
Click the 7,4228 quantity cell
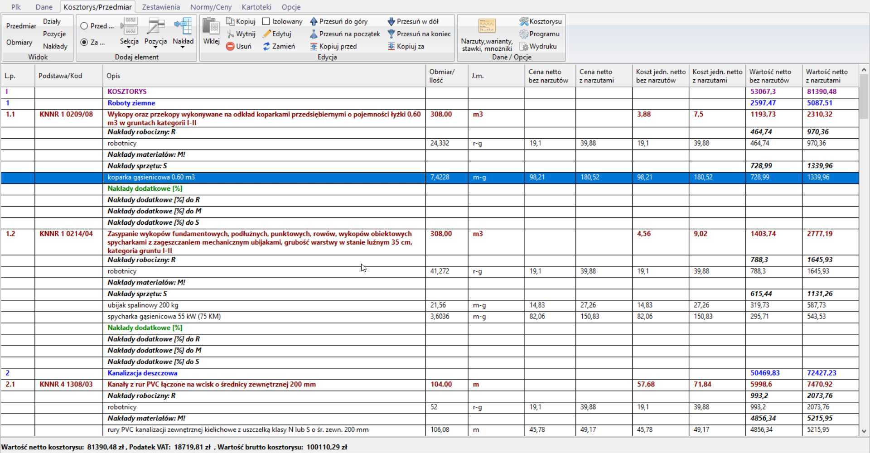point(447,177)
